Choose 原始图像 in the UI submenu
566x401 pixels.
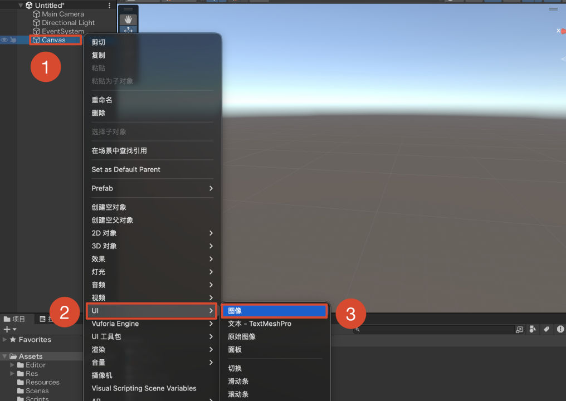[275, 337]
